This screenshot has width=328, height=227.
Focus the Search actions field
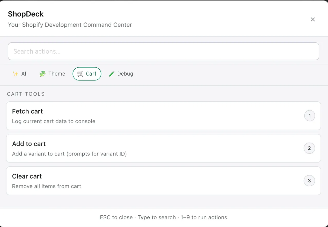click(x=163, y=51)
